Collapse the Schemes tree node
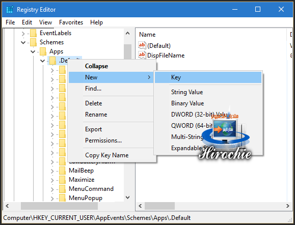Screen dimensions: 295x225 tap(23, 42)
